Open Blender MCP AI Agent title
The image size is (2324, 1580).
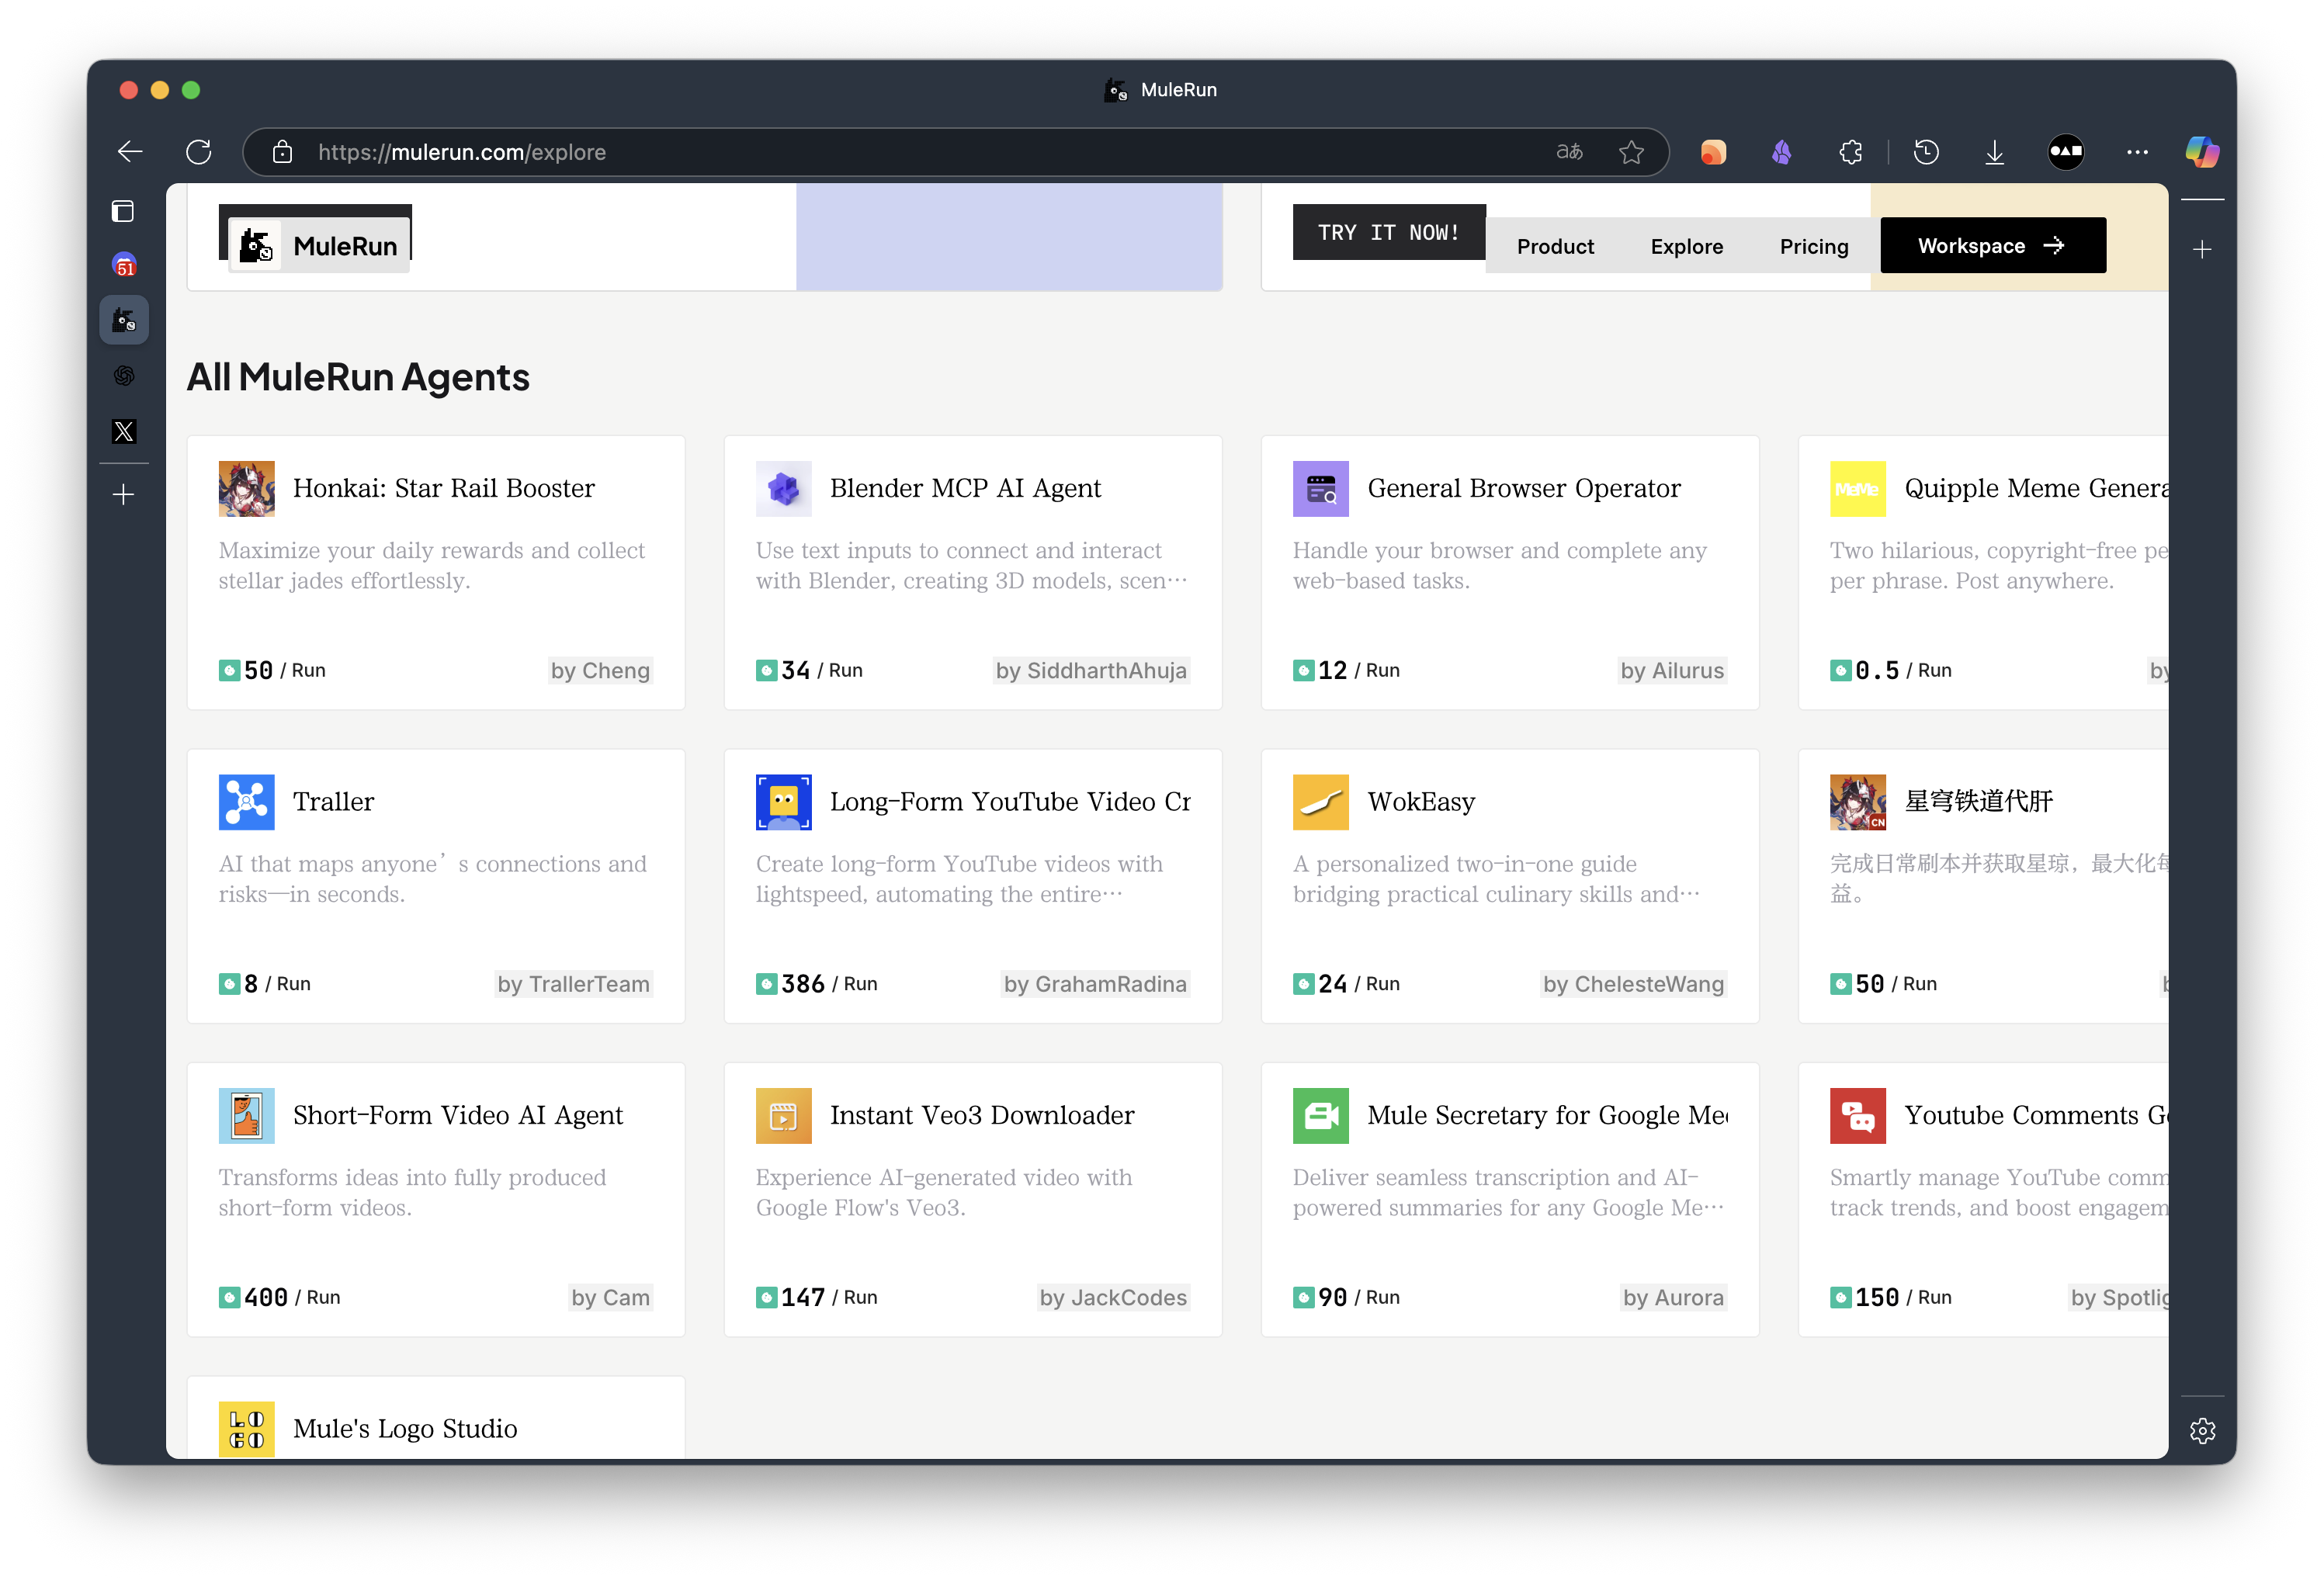coord(965,488)
